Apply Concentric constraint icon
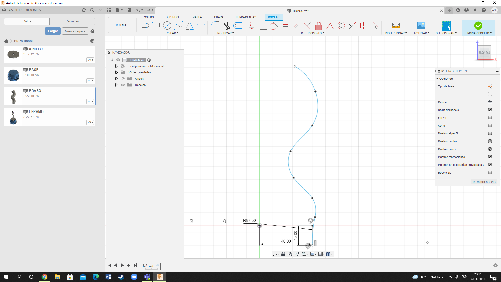Viewport: 501px width, 282px height. [341, 26]
